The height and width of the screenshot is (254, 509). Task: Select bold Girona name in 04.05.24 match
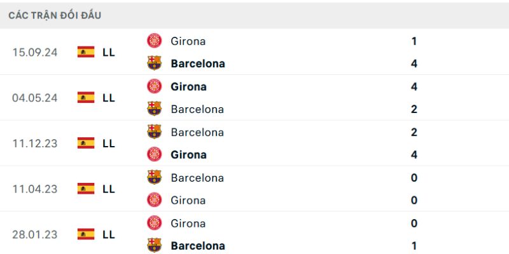click(x=188, y=86)
